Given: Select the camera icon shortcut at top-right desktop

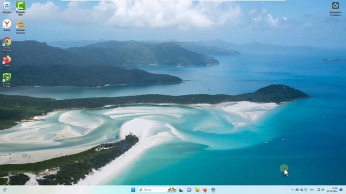Looking at the screenshot, I should [x=335, y=9].
